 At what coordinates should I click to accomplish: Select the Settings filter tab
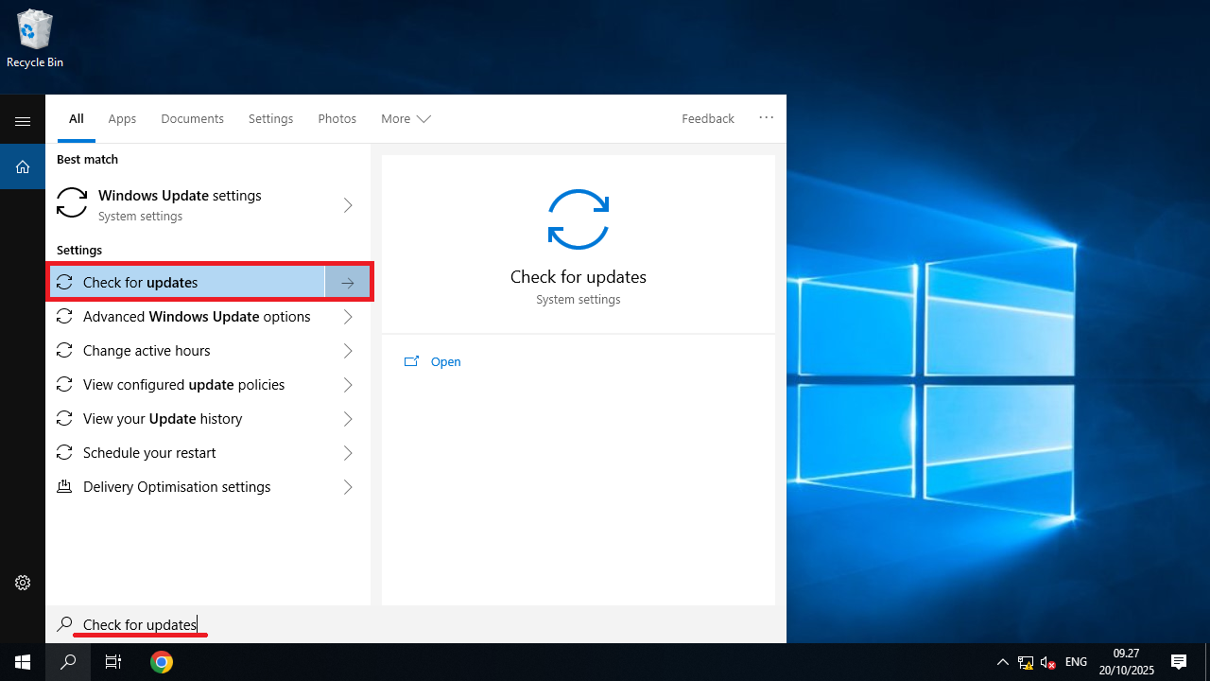click(270, 119)
